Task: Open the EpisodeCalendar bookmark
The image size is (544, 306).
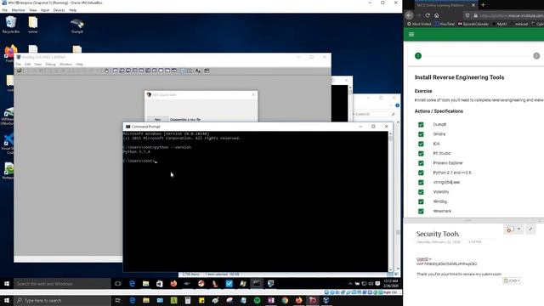Action: pos(473,24)
